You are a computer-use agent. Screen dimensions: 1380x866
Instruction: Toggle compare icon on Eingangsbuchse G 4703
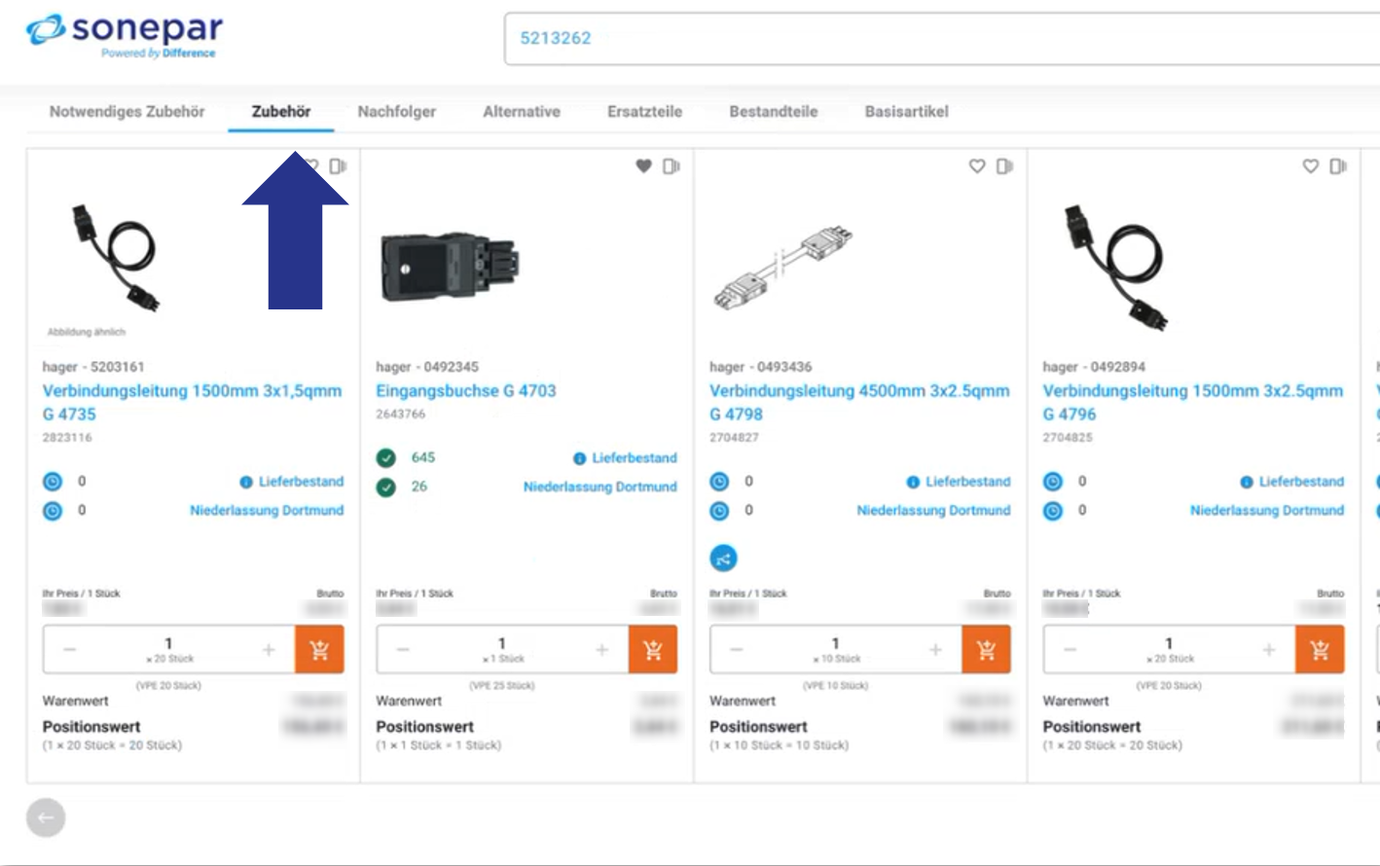672,166
